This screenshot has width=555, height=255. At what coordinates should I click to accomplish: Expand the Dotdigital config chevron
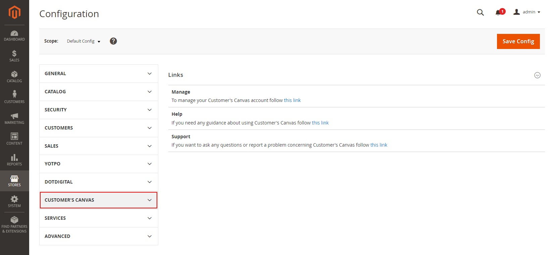point(150,182)
